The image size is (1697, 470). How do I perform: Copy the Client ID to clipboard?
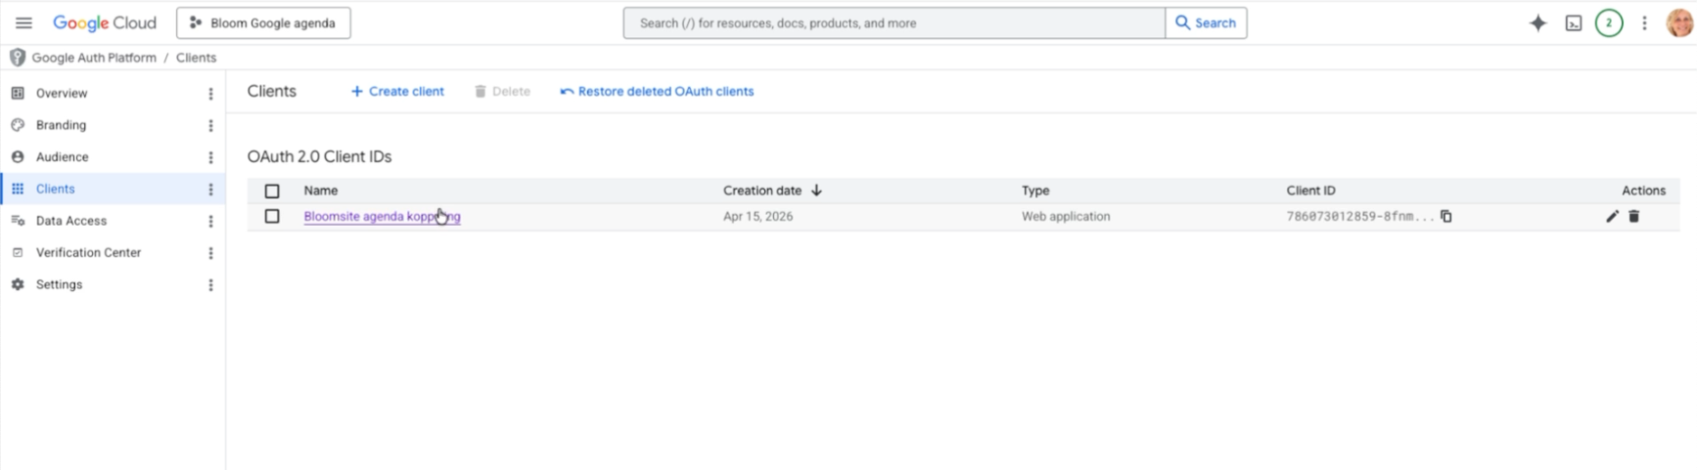(1445, 216)
